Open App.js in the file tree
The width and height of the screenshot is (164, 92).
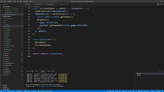pos(6,55)
